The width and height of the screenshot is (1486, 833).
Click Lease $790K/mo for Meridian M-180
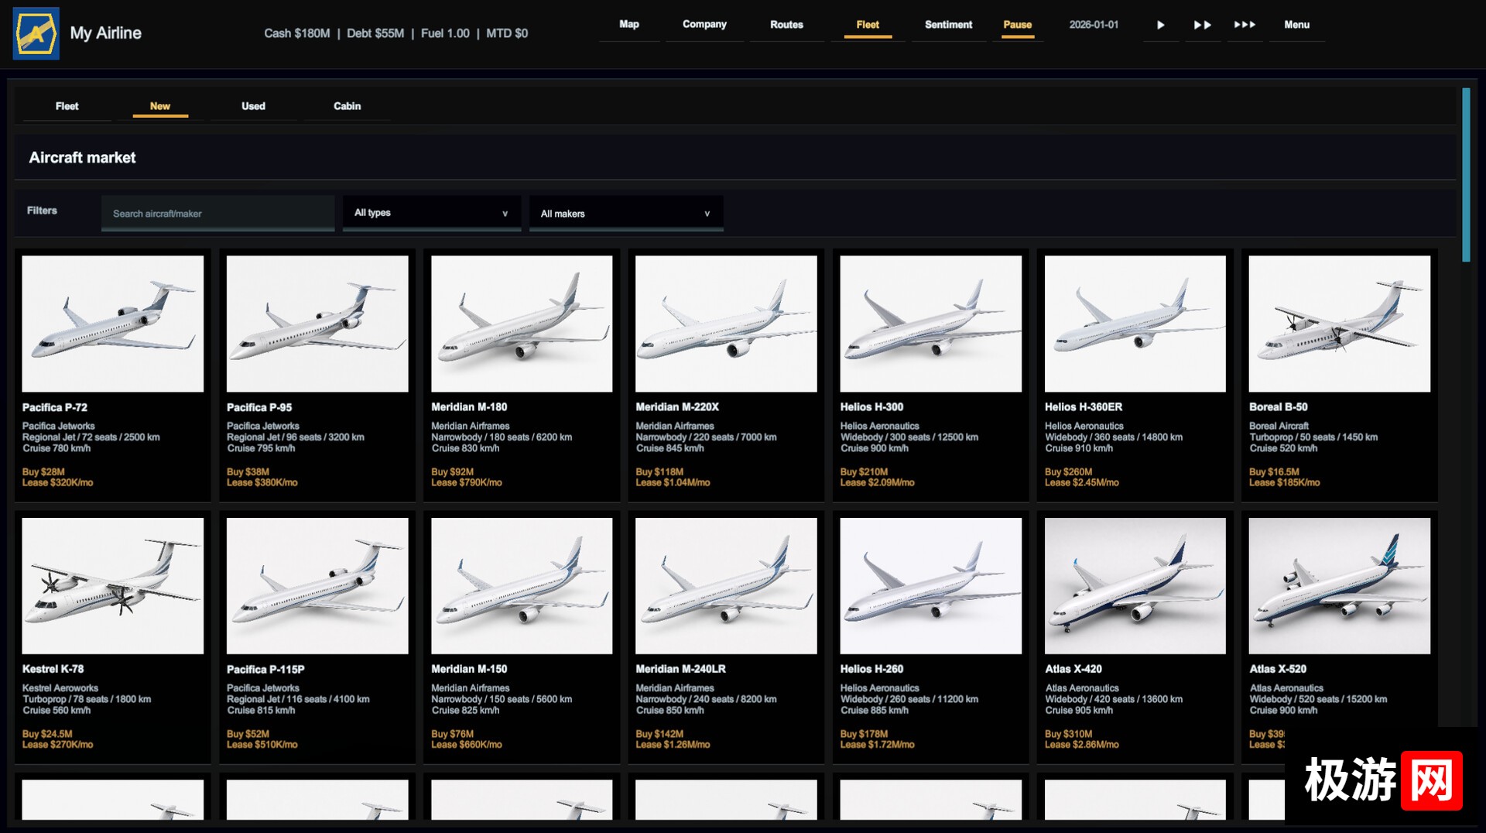(467, 483)
